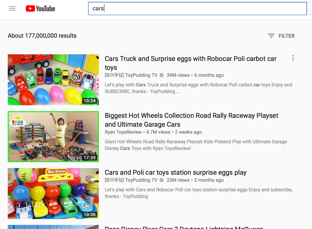Open the Cars Truck and Surprise eggs thumbnail
This screenshot has height=229, width=312.
53,80
